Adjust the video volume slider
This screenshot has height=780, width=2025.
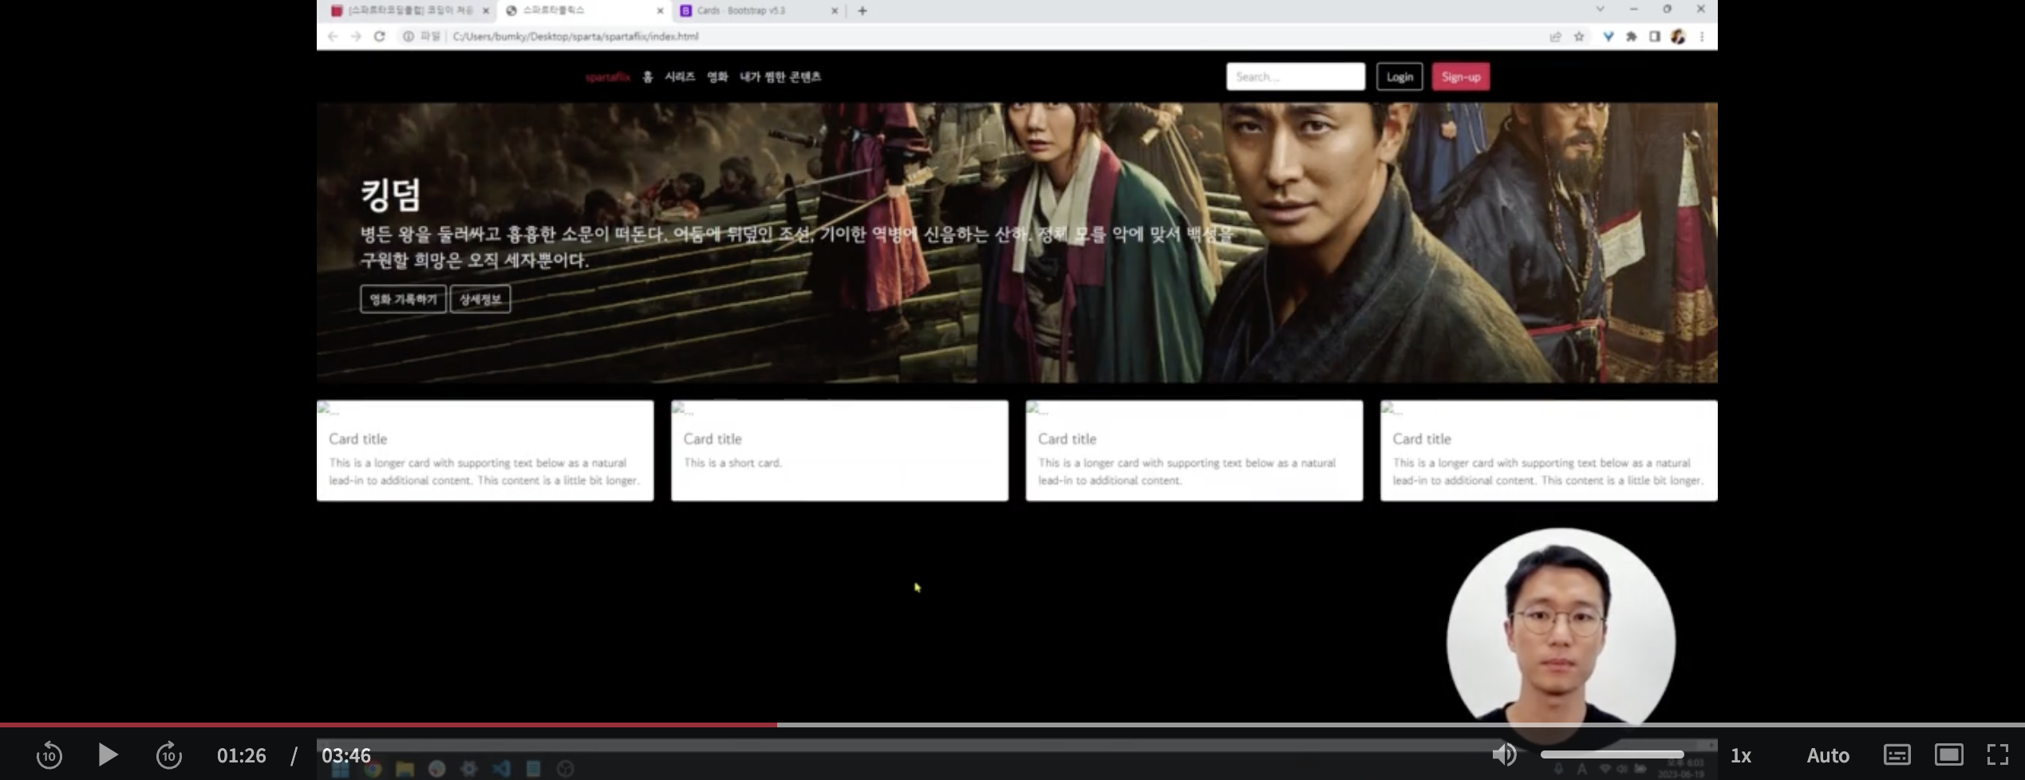tap(1612, 754)
